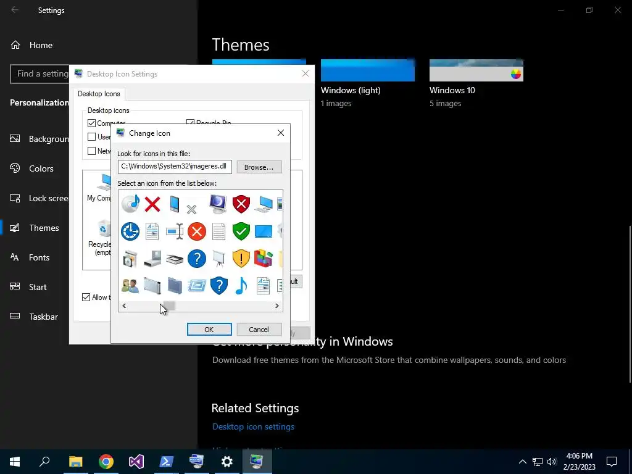Pick the gray-blue folder icon
This screenshot has height=474, width=632.
pos(175,286)
